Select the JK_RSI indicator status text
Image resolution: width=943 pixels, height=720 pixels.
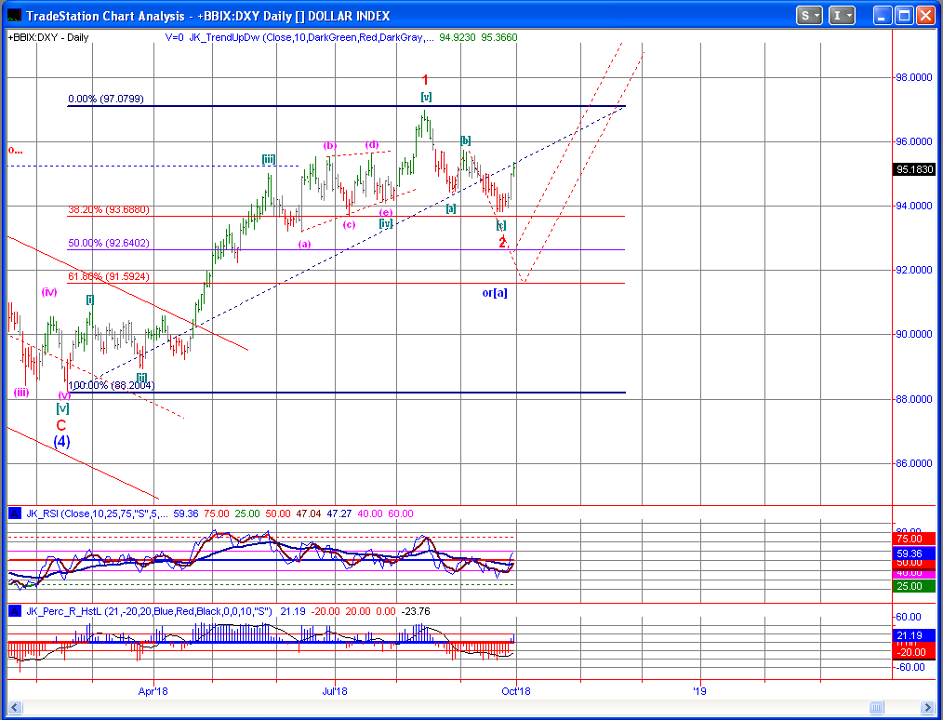coord(219,513)
